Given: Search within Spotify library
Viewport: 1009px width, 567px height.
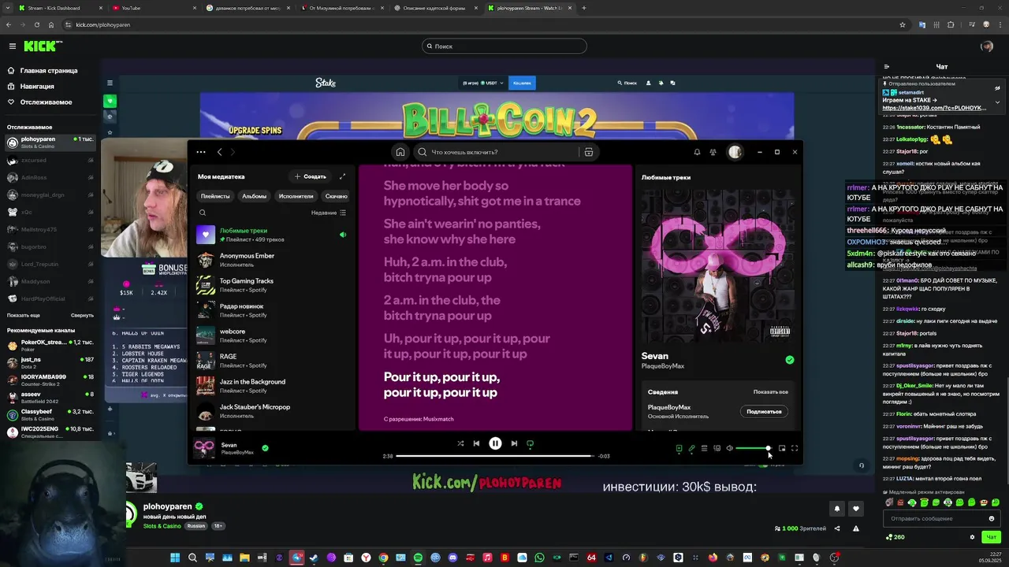Looking at the screenshot, I should (203, 213).
